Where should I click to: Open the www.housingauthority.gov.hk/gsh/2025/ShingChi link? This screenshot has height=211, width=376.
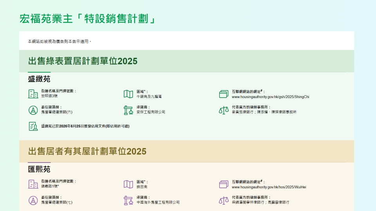pyautogui.click(x=270, y=97)
